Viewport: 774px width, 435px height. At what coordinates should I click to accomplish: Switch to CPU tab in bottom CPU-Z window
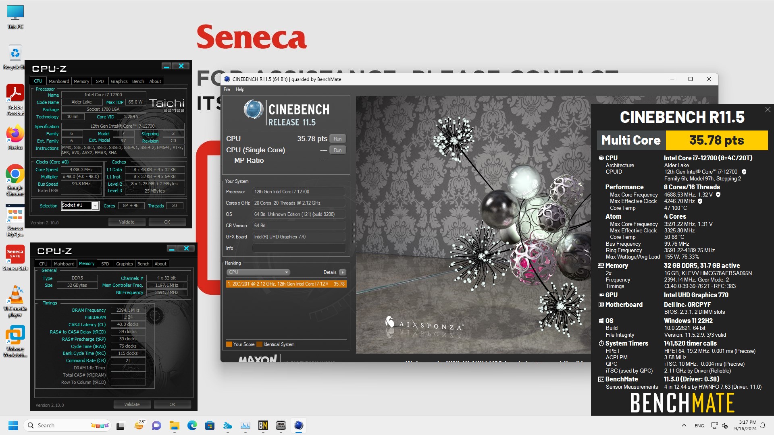pos(44,264)
